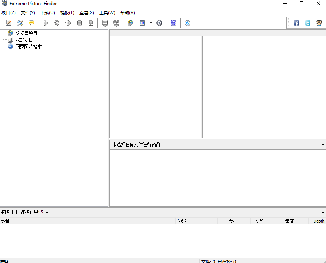326x263 pixels.
Task: Sort by the Depth column header
Action: pos(317,221)
